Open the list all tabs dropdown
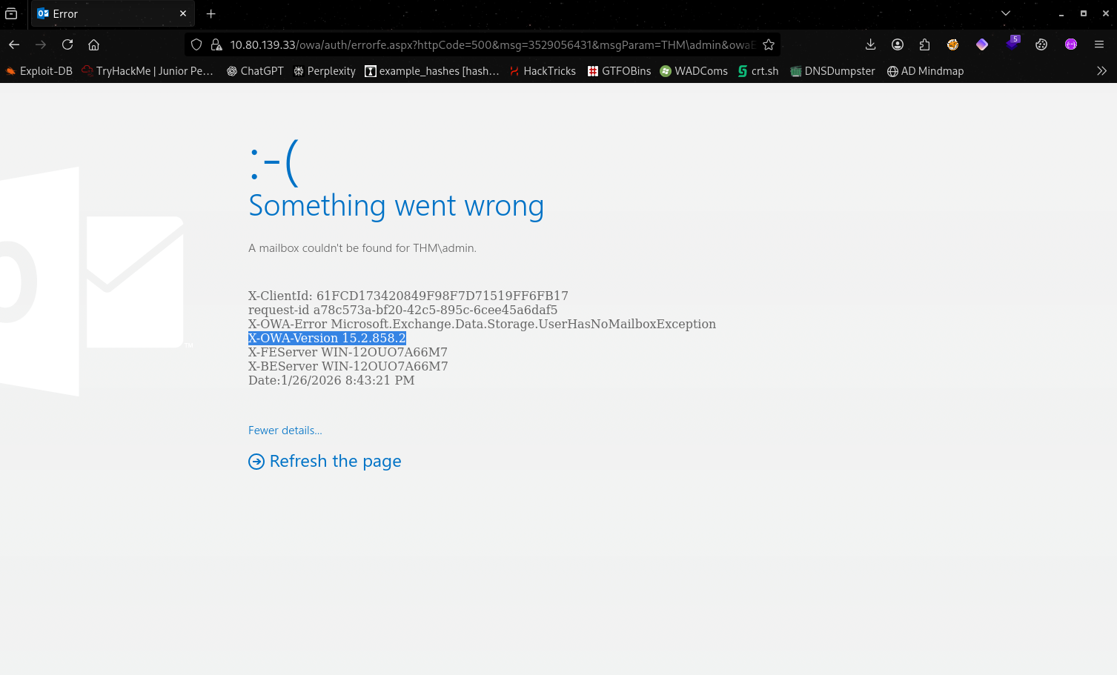The height and width of the screenshot is (675, 1117). pos(1006,13)
